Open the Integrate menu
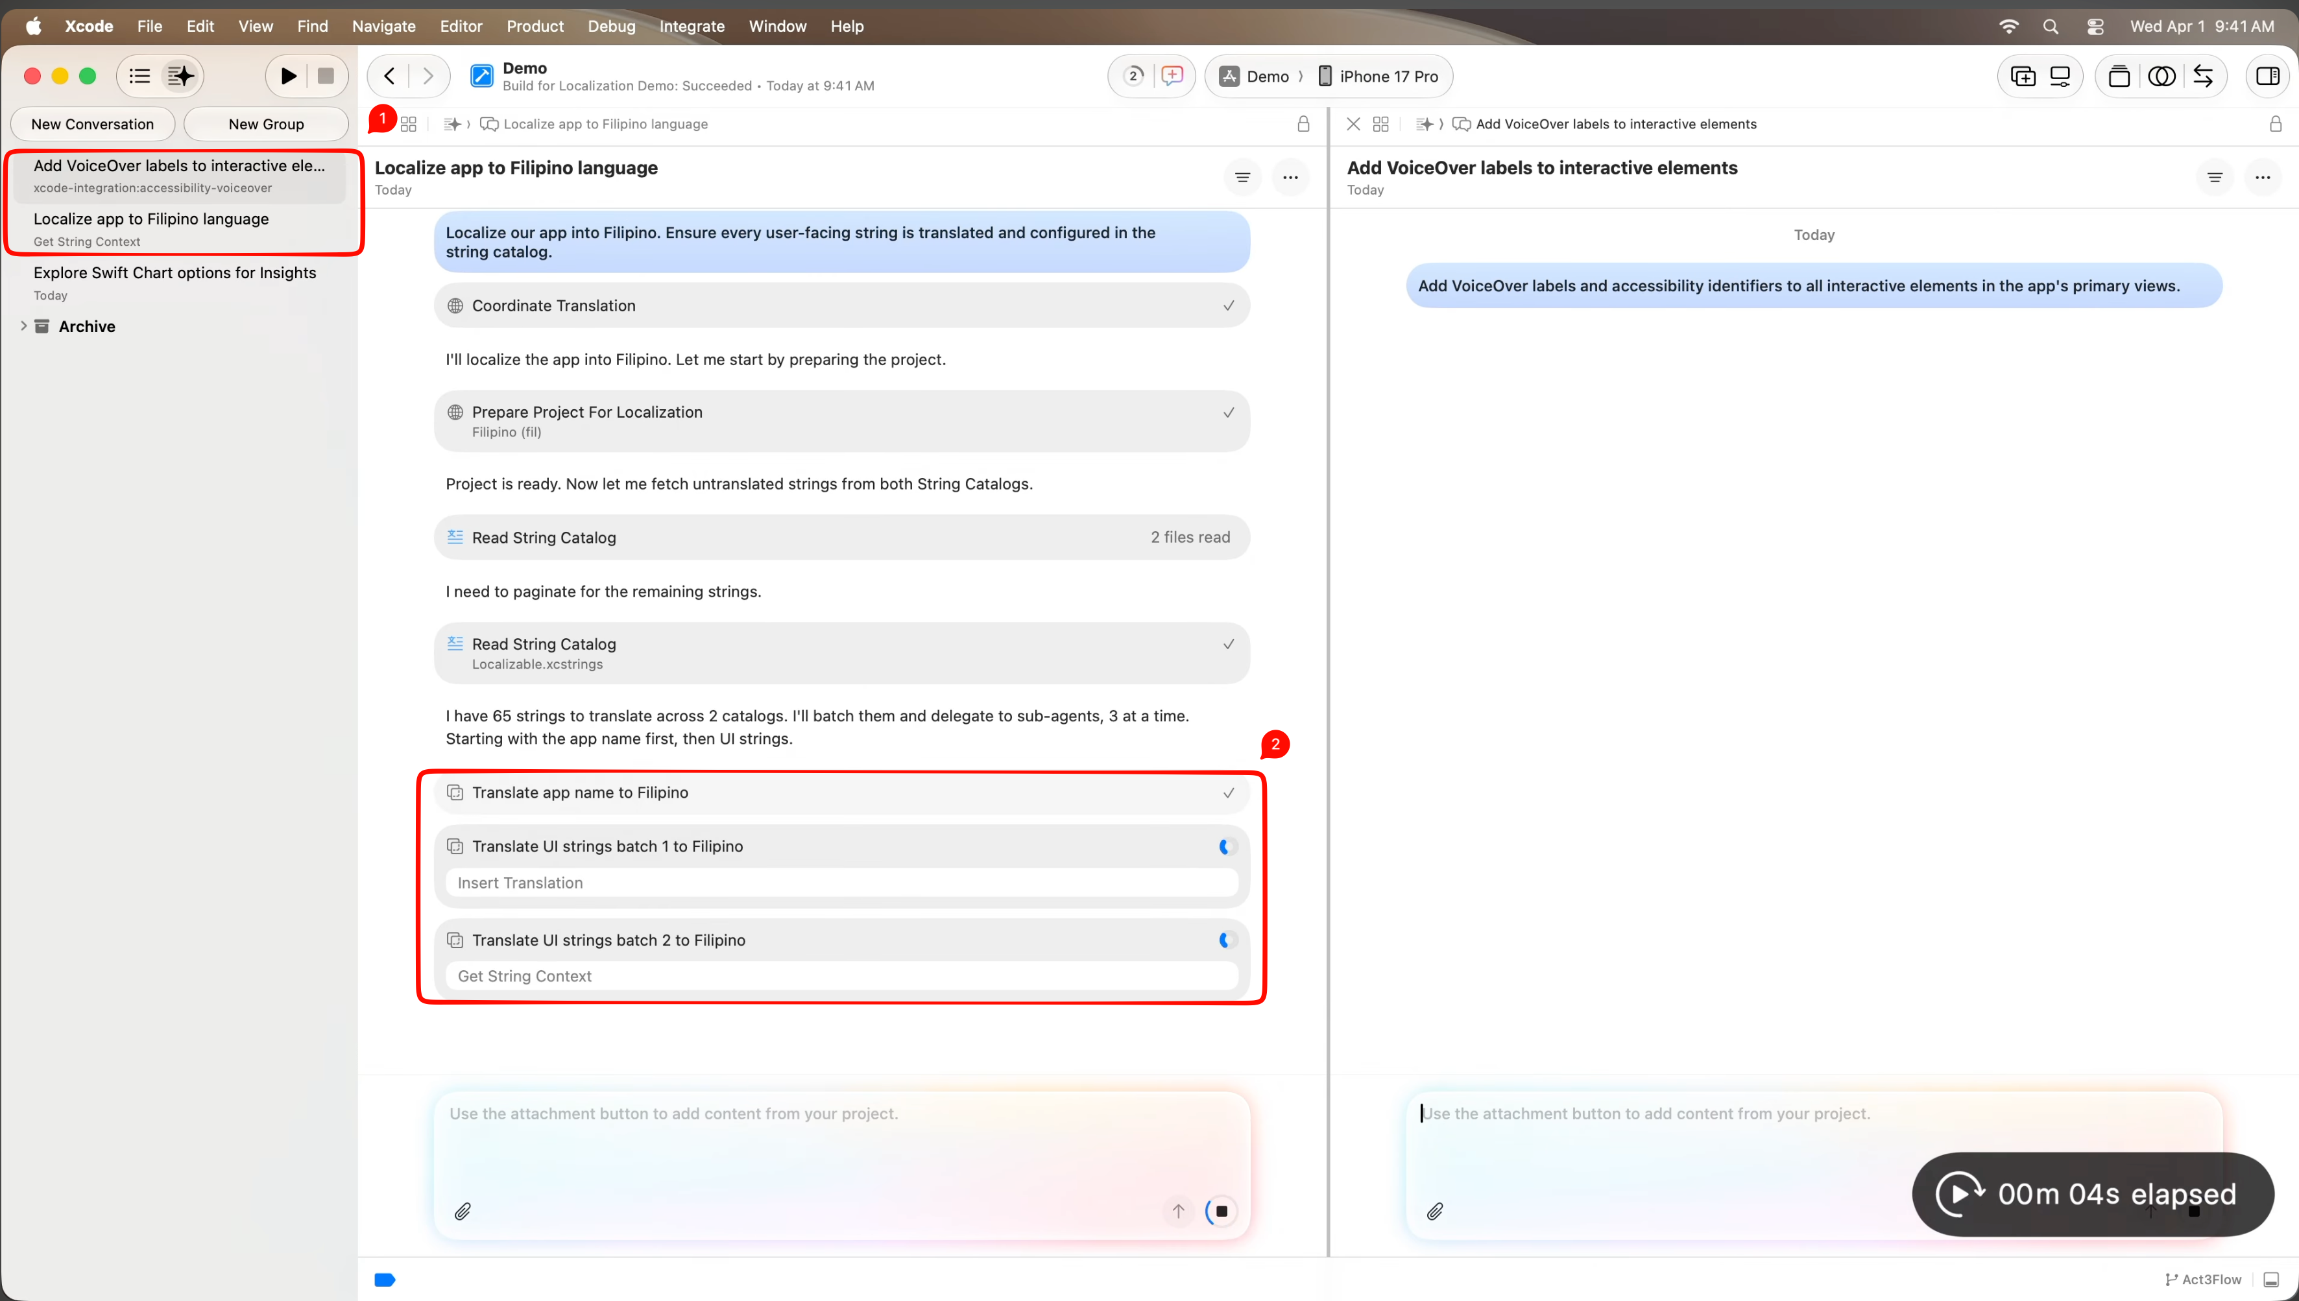The image size is (2299, 1301). 692,26
